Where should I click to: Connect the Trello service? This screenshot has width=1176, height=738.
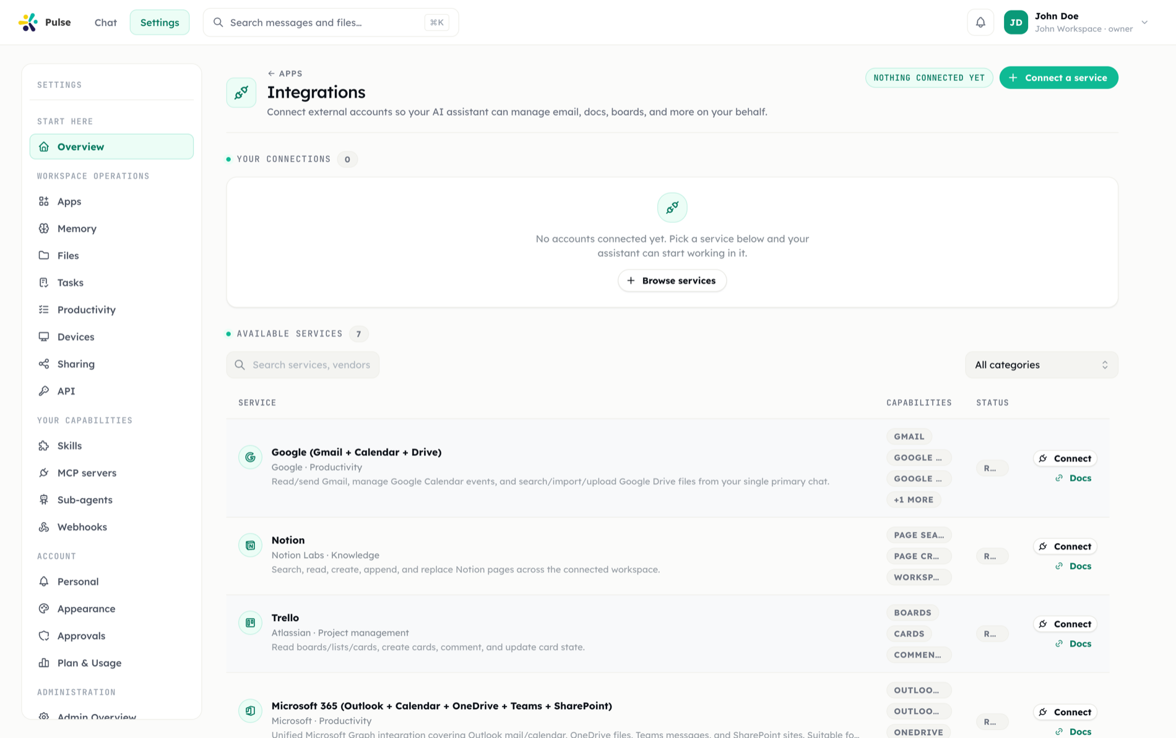click(x=1065, y=624)
